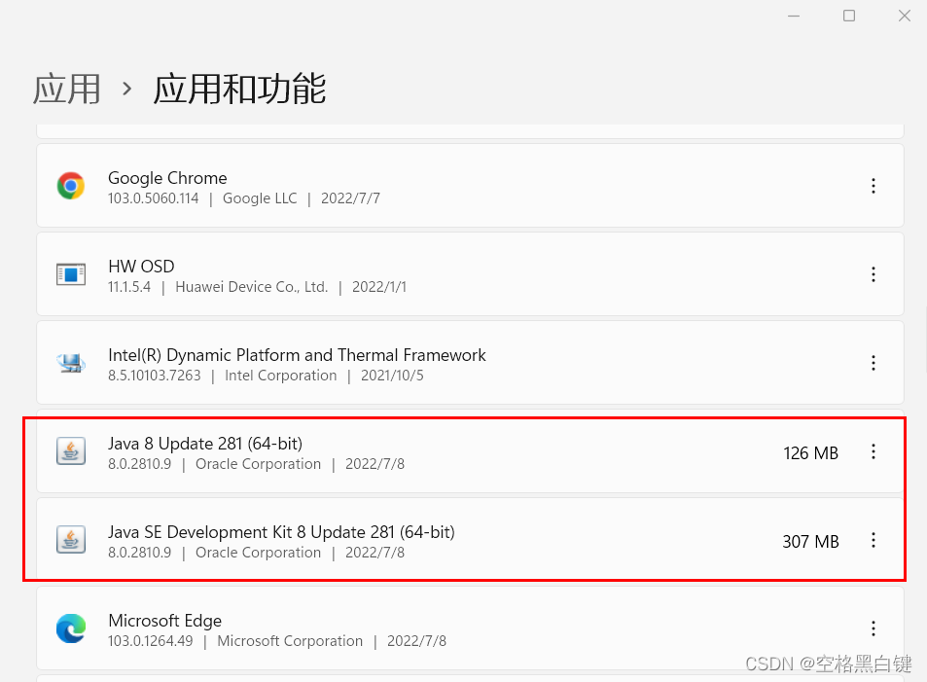This screenshot has width=927, height=682.
Task: Click the 应用和功能 page title
Action: [x=239, y=90]
